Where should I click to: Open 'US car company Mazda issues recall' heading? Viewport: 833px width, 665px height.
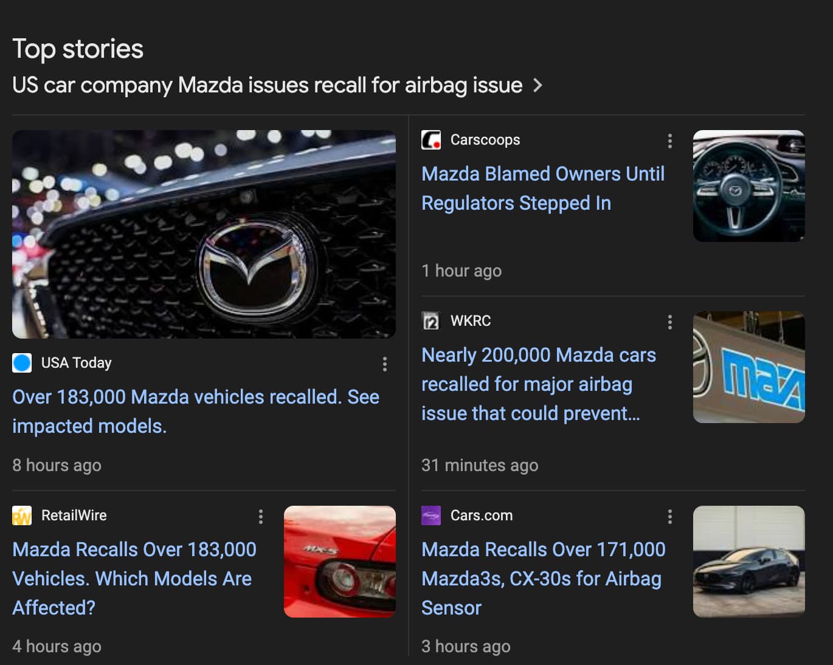coord(268,85)
